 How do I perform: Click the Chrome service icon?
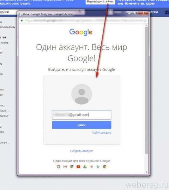pos(105,167)
